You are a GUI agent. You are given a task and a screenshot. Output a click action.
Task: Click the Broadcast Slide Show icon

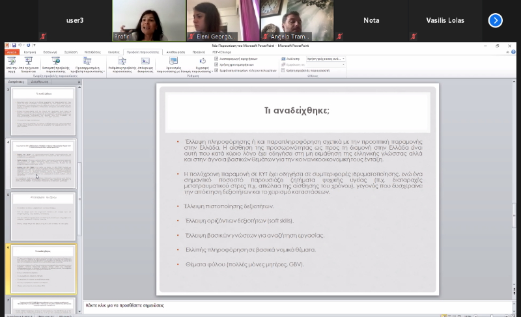coord(56,63)
